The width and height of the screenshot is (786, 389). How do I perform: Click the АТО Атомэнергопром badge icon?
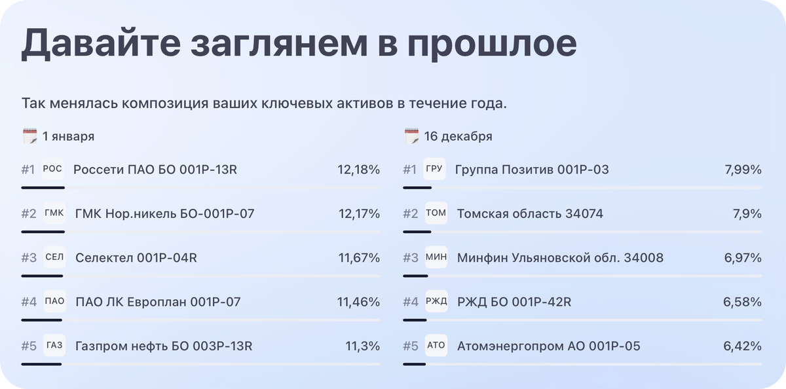click(x=436, y=346)
